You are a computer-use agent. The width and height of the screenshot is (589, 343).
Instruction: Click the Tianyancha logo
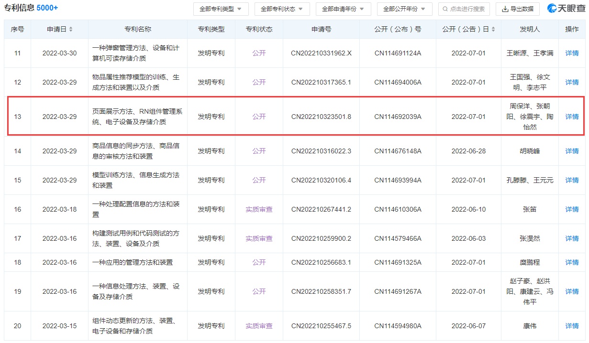pos(566,9)
